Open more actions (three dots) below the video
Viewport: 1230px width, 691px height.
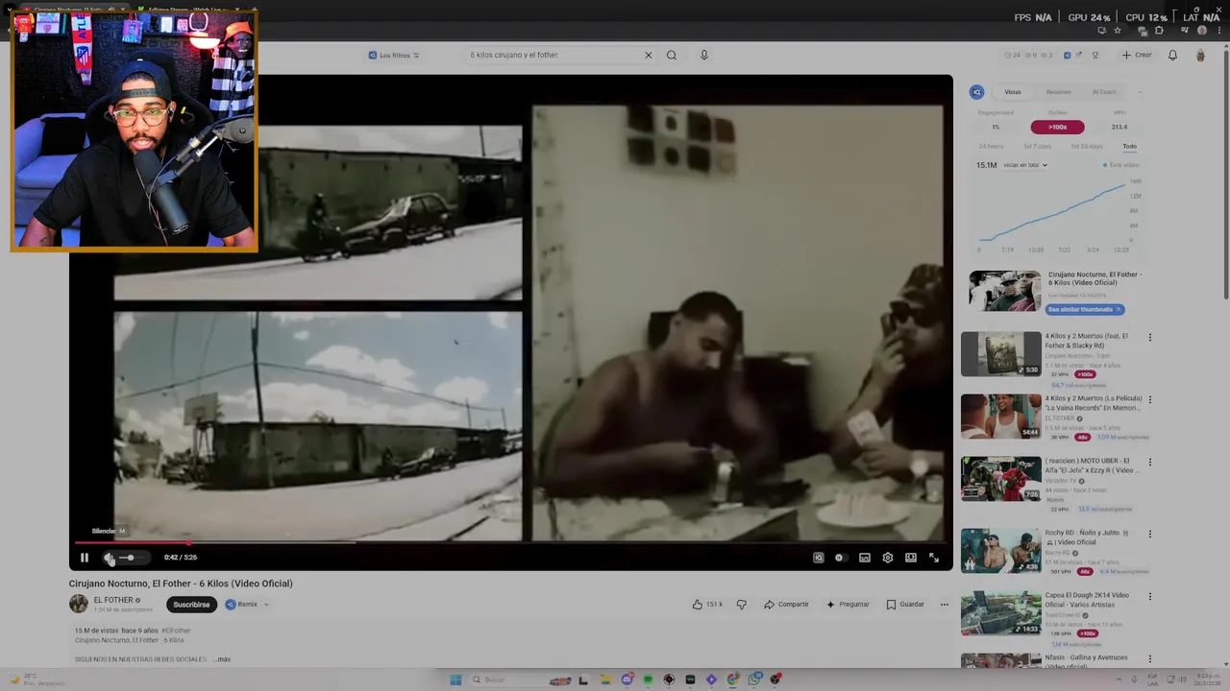coord(945,605)
